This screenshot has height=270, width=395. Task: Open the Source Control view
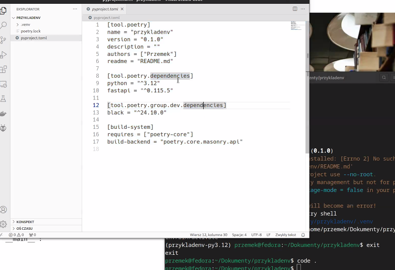pos(3,40)
